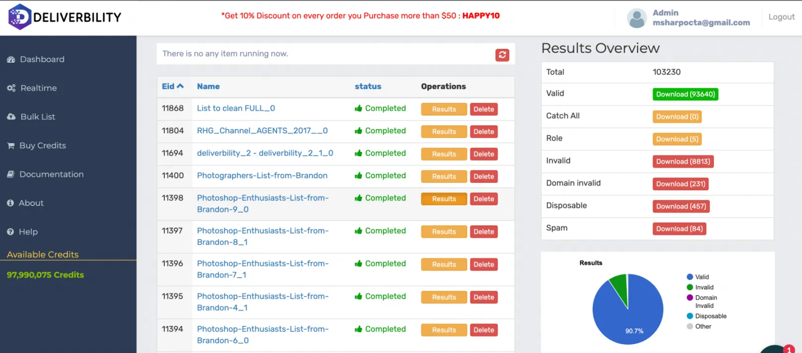802x353 pixels.
Task: Open Photoshop-Enthusiasts-List-from-Brandon-8_1 link
Action: tap(263, 236)
